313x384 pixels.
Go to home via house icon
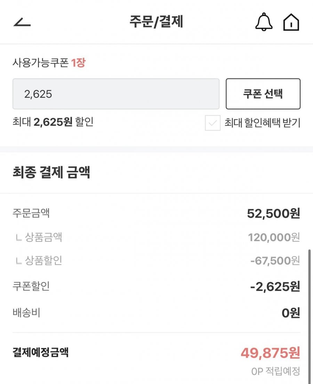[291, 23]
